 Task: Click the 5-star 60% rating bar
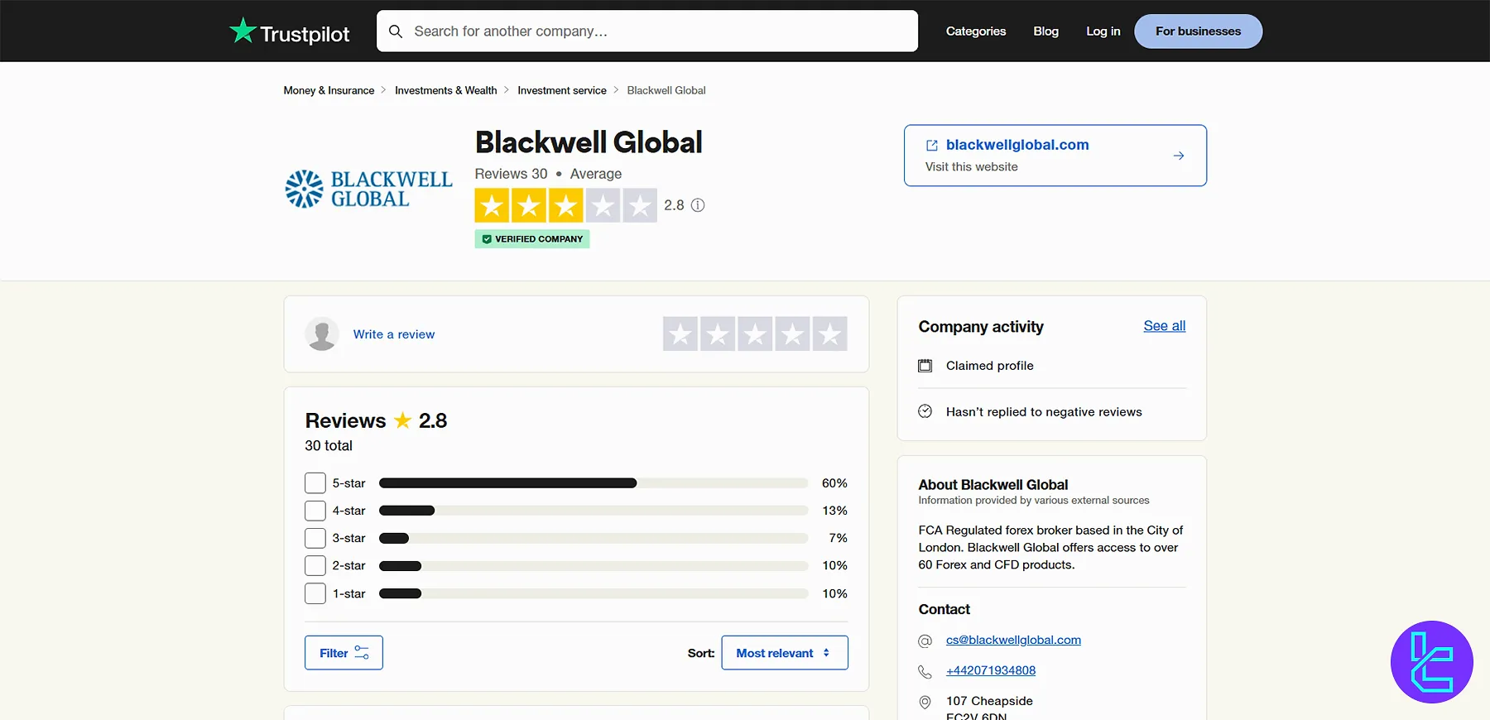594,483
